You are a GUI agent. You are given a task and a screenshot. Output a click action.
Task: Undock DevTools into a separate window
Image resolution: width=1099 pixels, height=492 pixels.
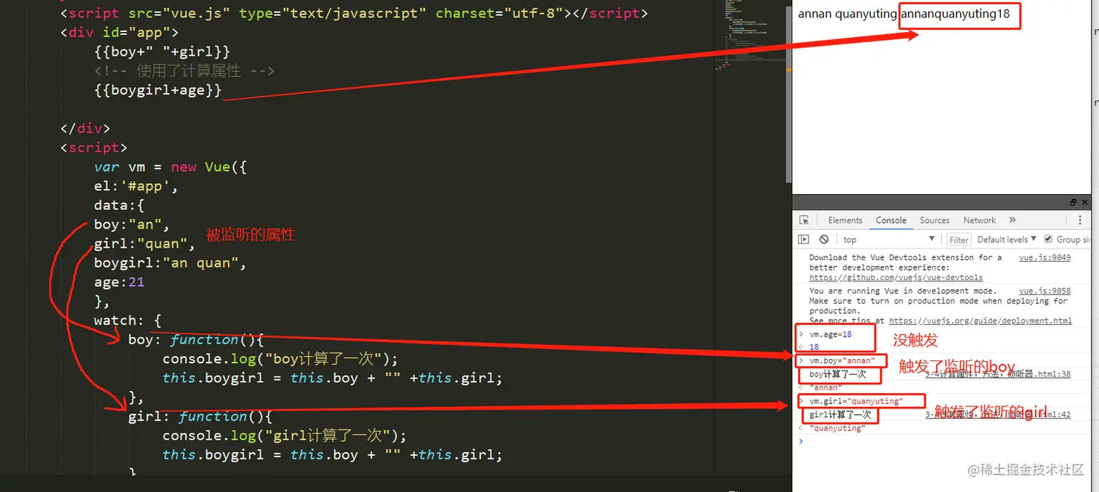1073,202
